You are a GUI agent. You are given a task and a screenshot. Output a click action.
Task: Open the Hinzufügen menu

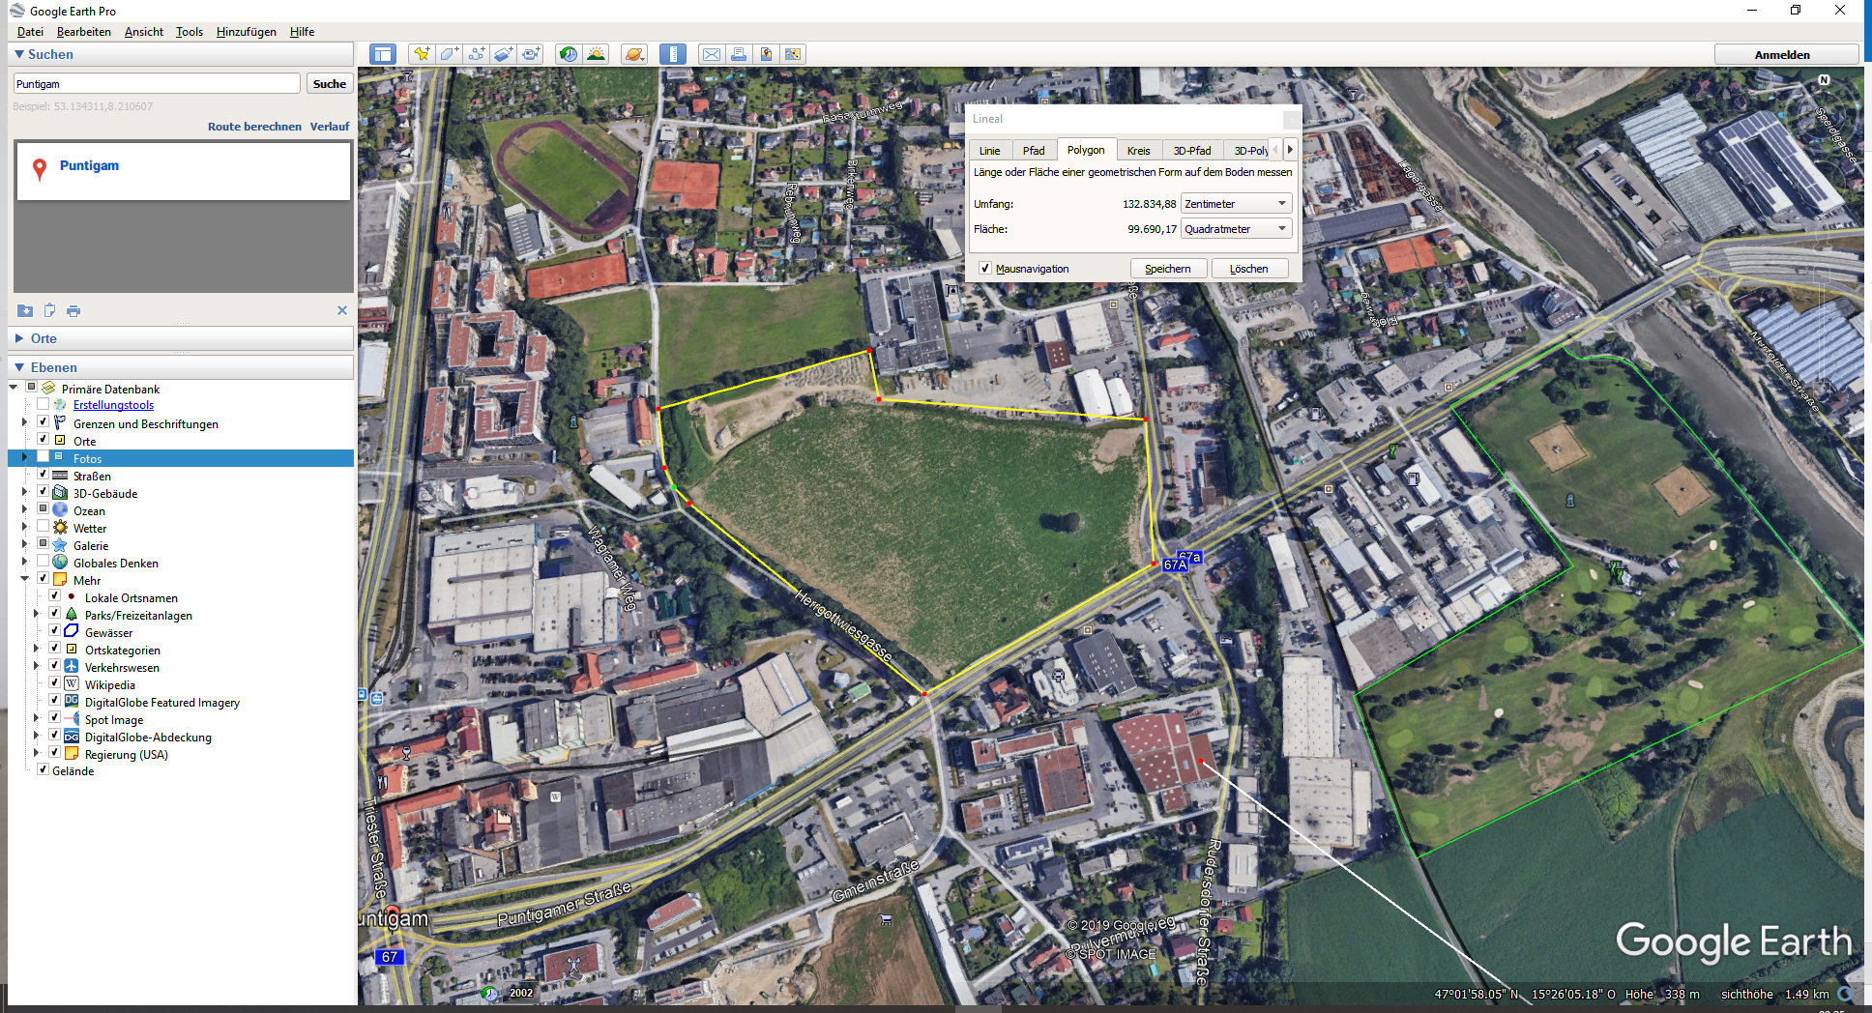tap(247, 32)
